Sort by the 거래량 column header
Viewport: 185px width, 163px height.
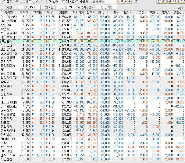(64, 13)
